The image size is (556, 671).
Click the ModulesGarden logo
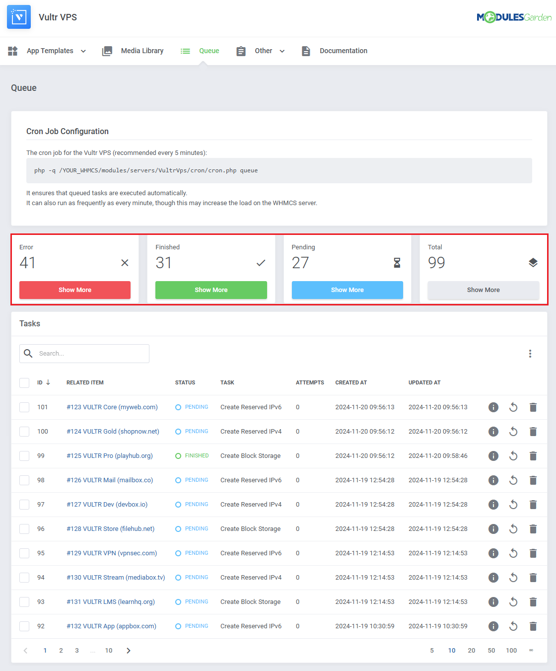tap(514, 17)
